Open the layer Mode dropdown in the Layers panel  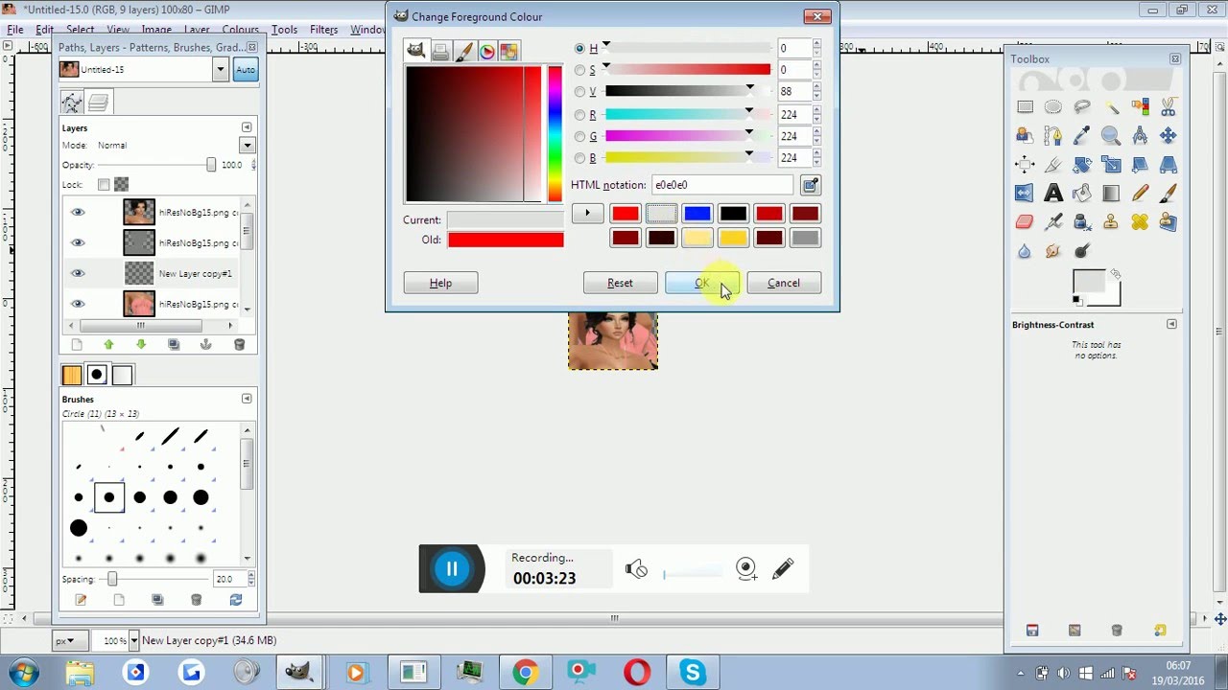[x=247, y=145]
